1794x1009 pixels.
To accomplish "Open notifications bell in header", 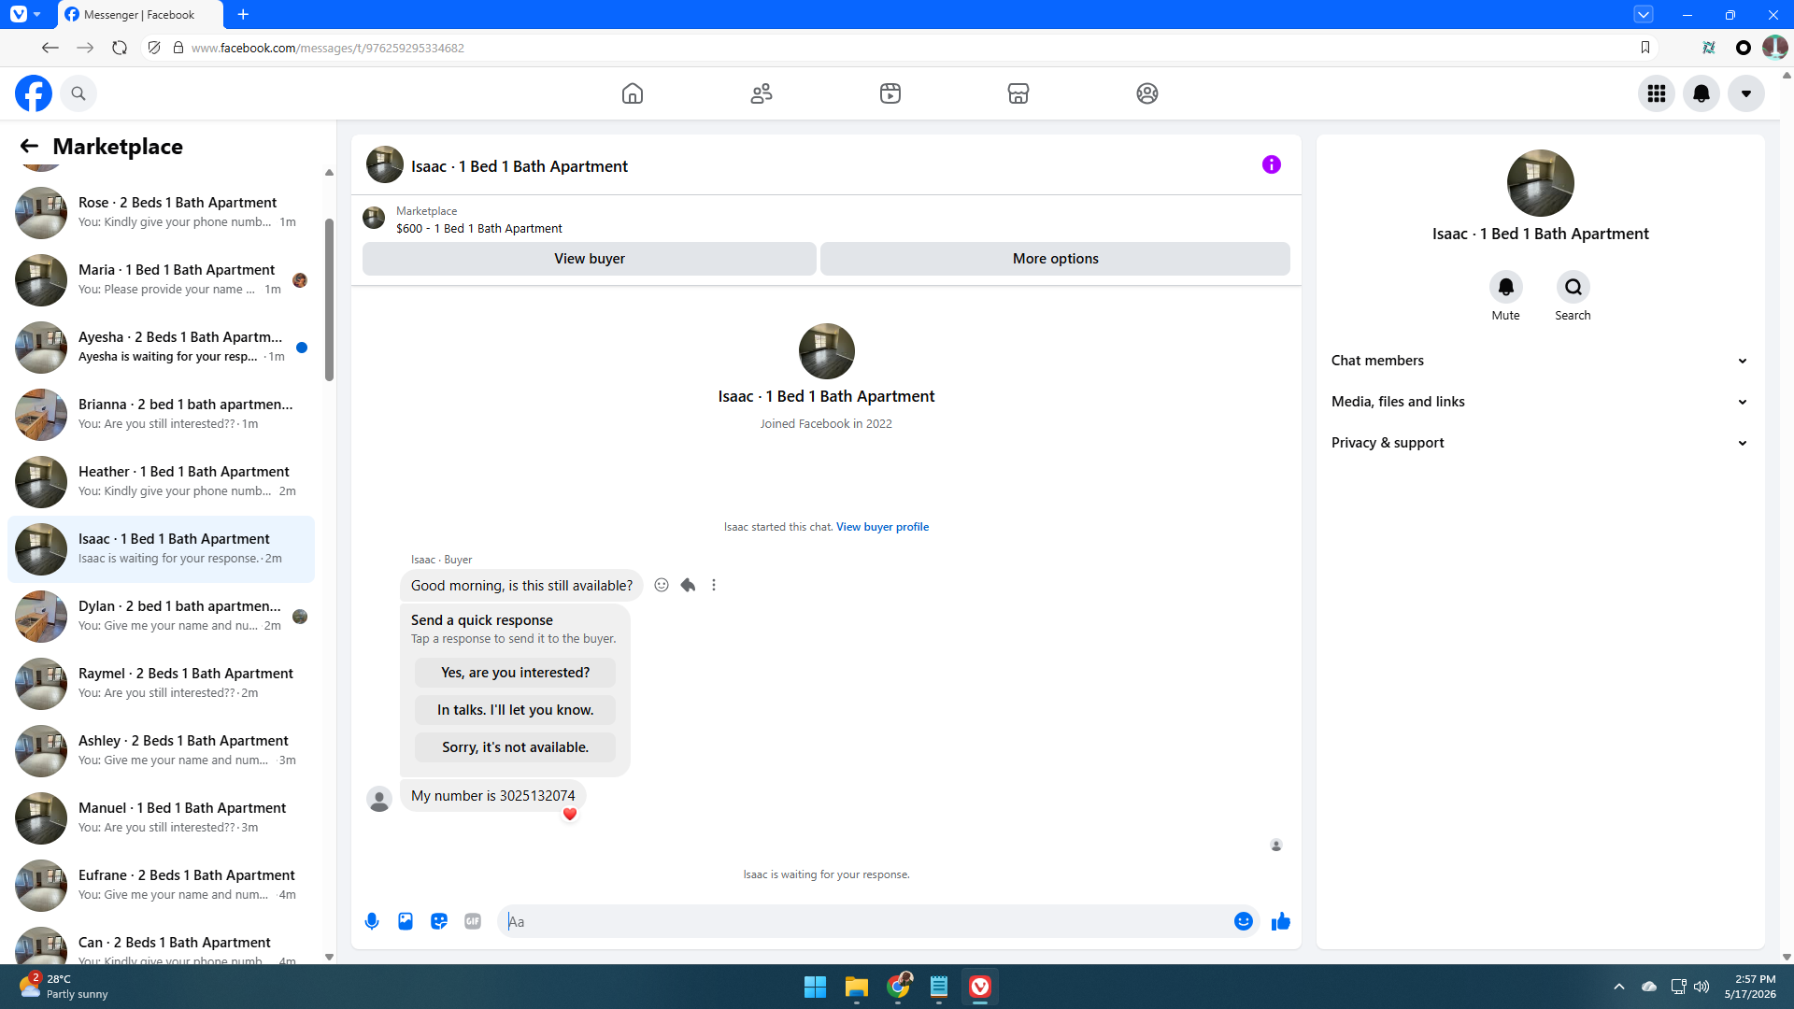I will click(x=1701, y=93).
